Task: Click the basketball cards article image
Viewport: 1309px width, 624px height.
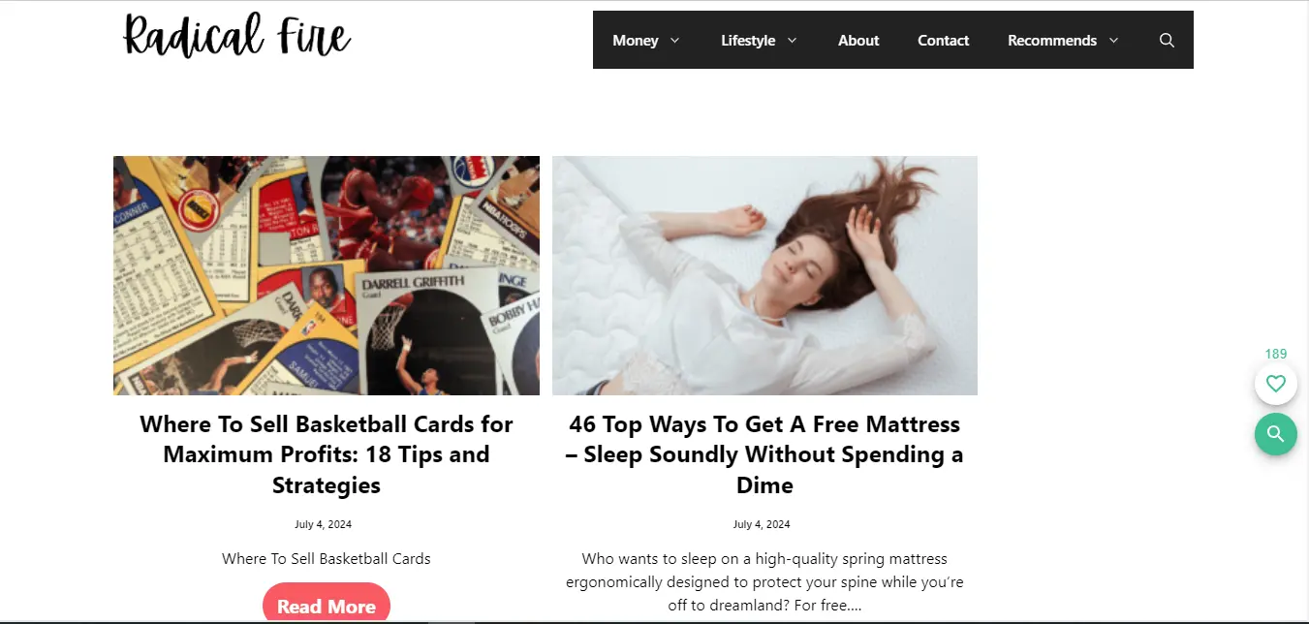Action: click(327, 275)
